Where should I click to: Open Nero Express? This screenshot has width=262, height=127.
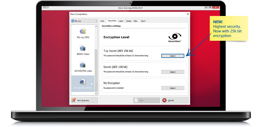pyautogui.click(x=84, y=100)
